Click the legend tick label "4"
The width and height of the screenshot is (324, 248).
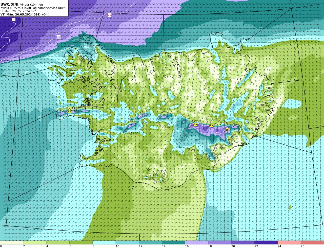[47, 246]
